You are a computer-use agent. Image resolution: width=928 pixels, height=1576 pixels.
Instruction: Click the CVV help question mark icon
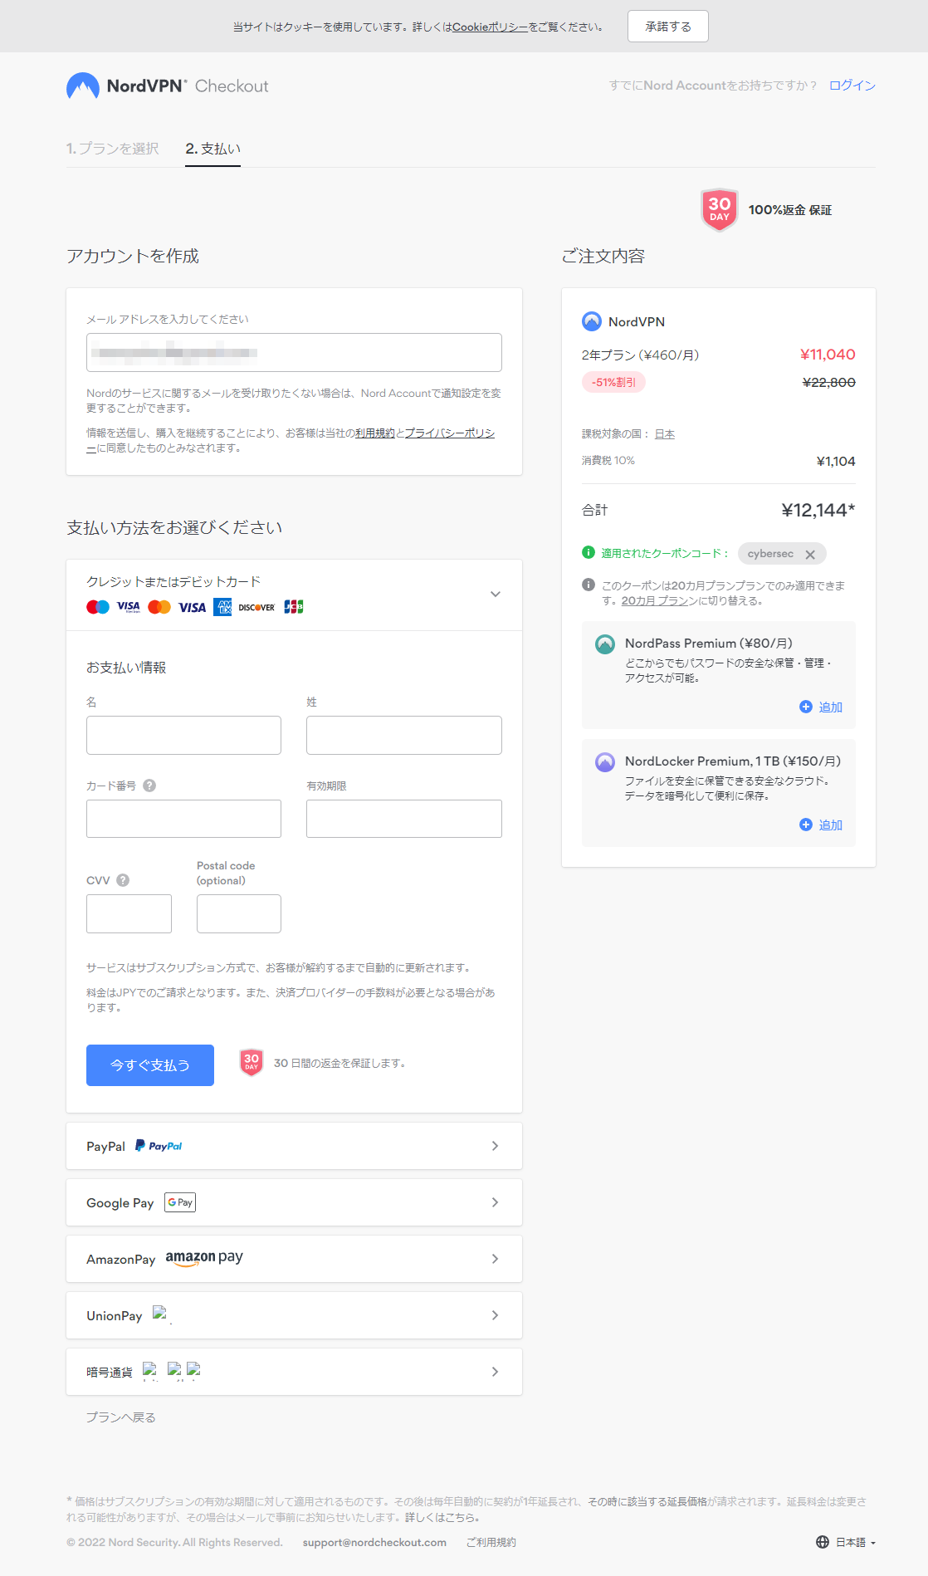123,880
